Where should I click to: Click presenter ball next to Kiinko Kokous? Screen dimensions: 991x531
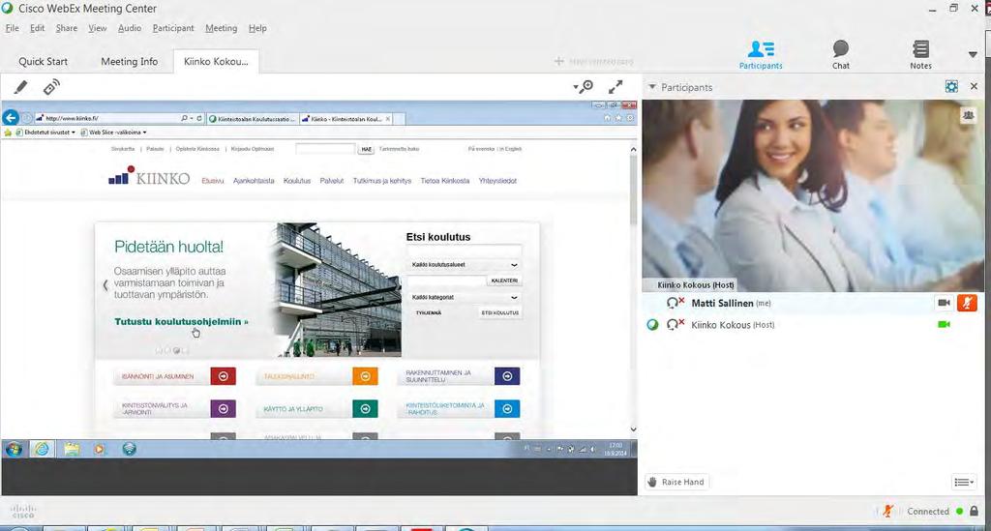point(653,325)
